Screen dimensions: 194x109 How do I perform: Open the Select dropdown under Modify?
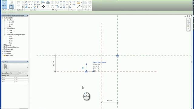(5, 10)
